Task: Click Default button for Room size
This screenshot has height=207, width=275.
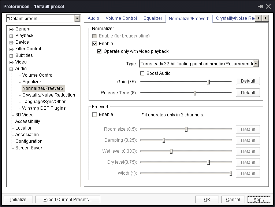Action: coord(248,130)
